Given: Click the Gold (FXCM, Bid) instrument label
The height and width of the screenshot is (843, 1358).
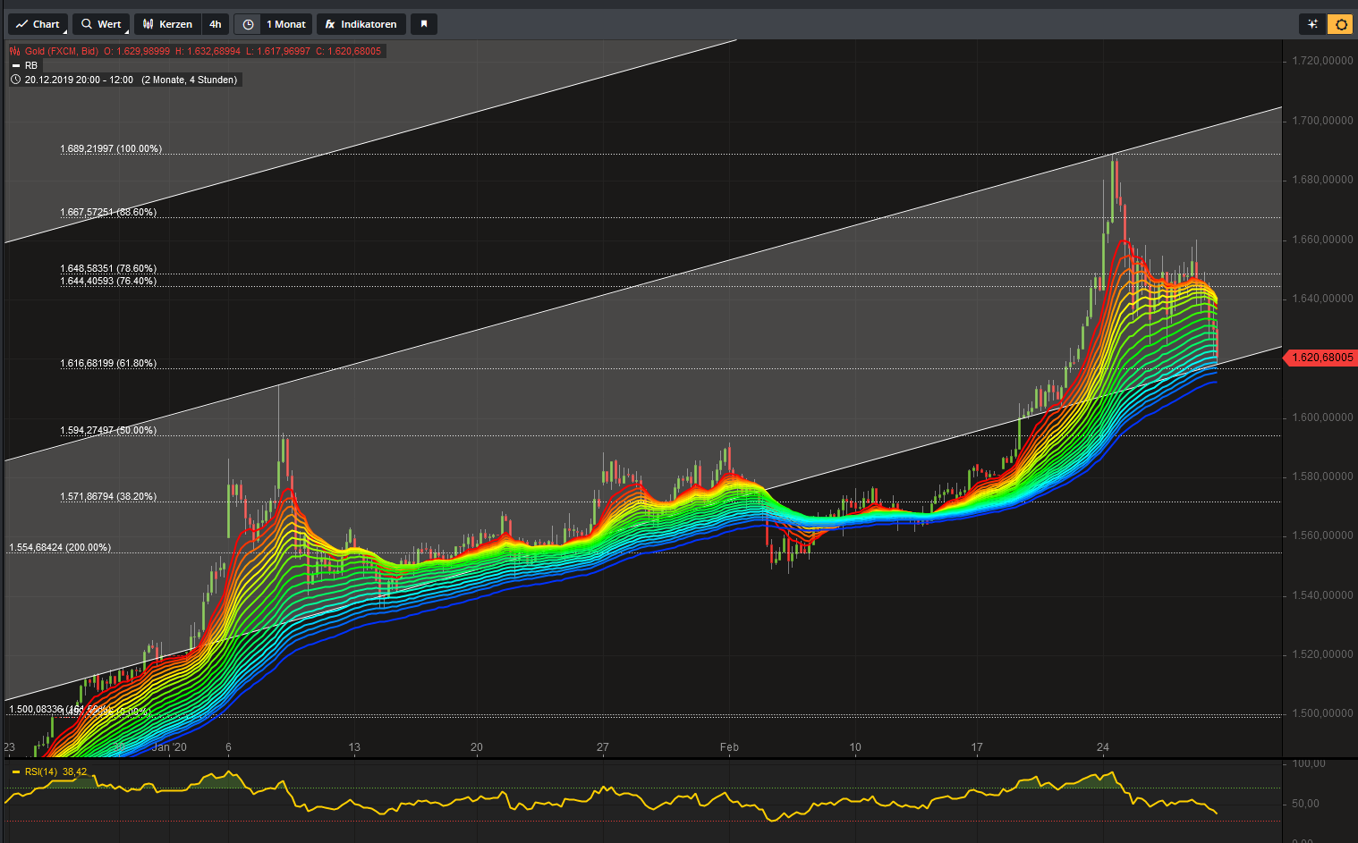Looking at the screenshot, I should click(62, 51).
